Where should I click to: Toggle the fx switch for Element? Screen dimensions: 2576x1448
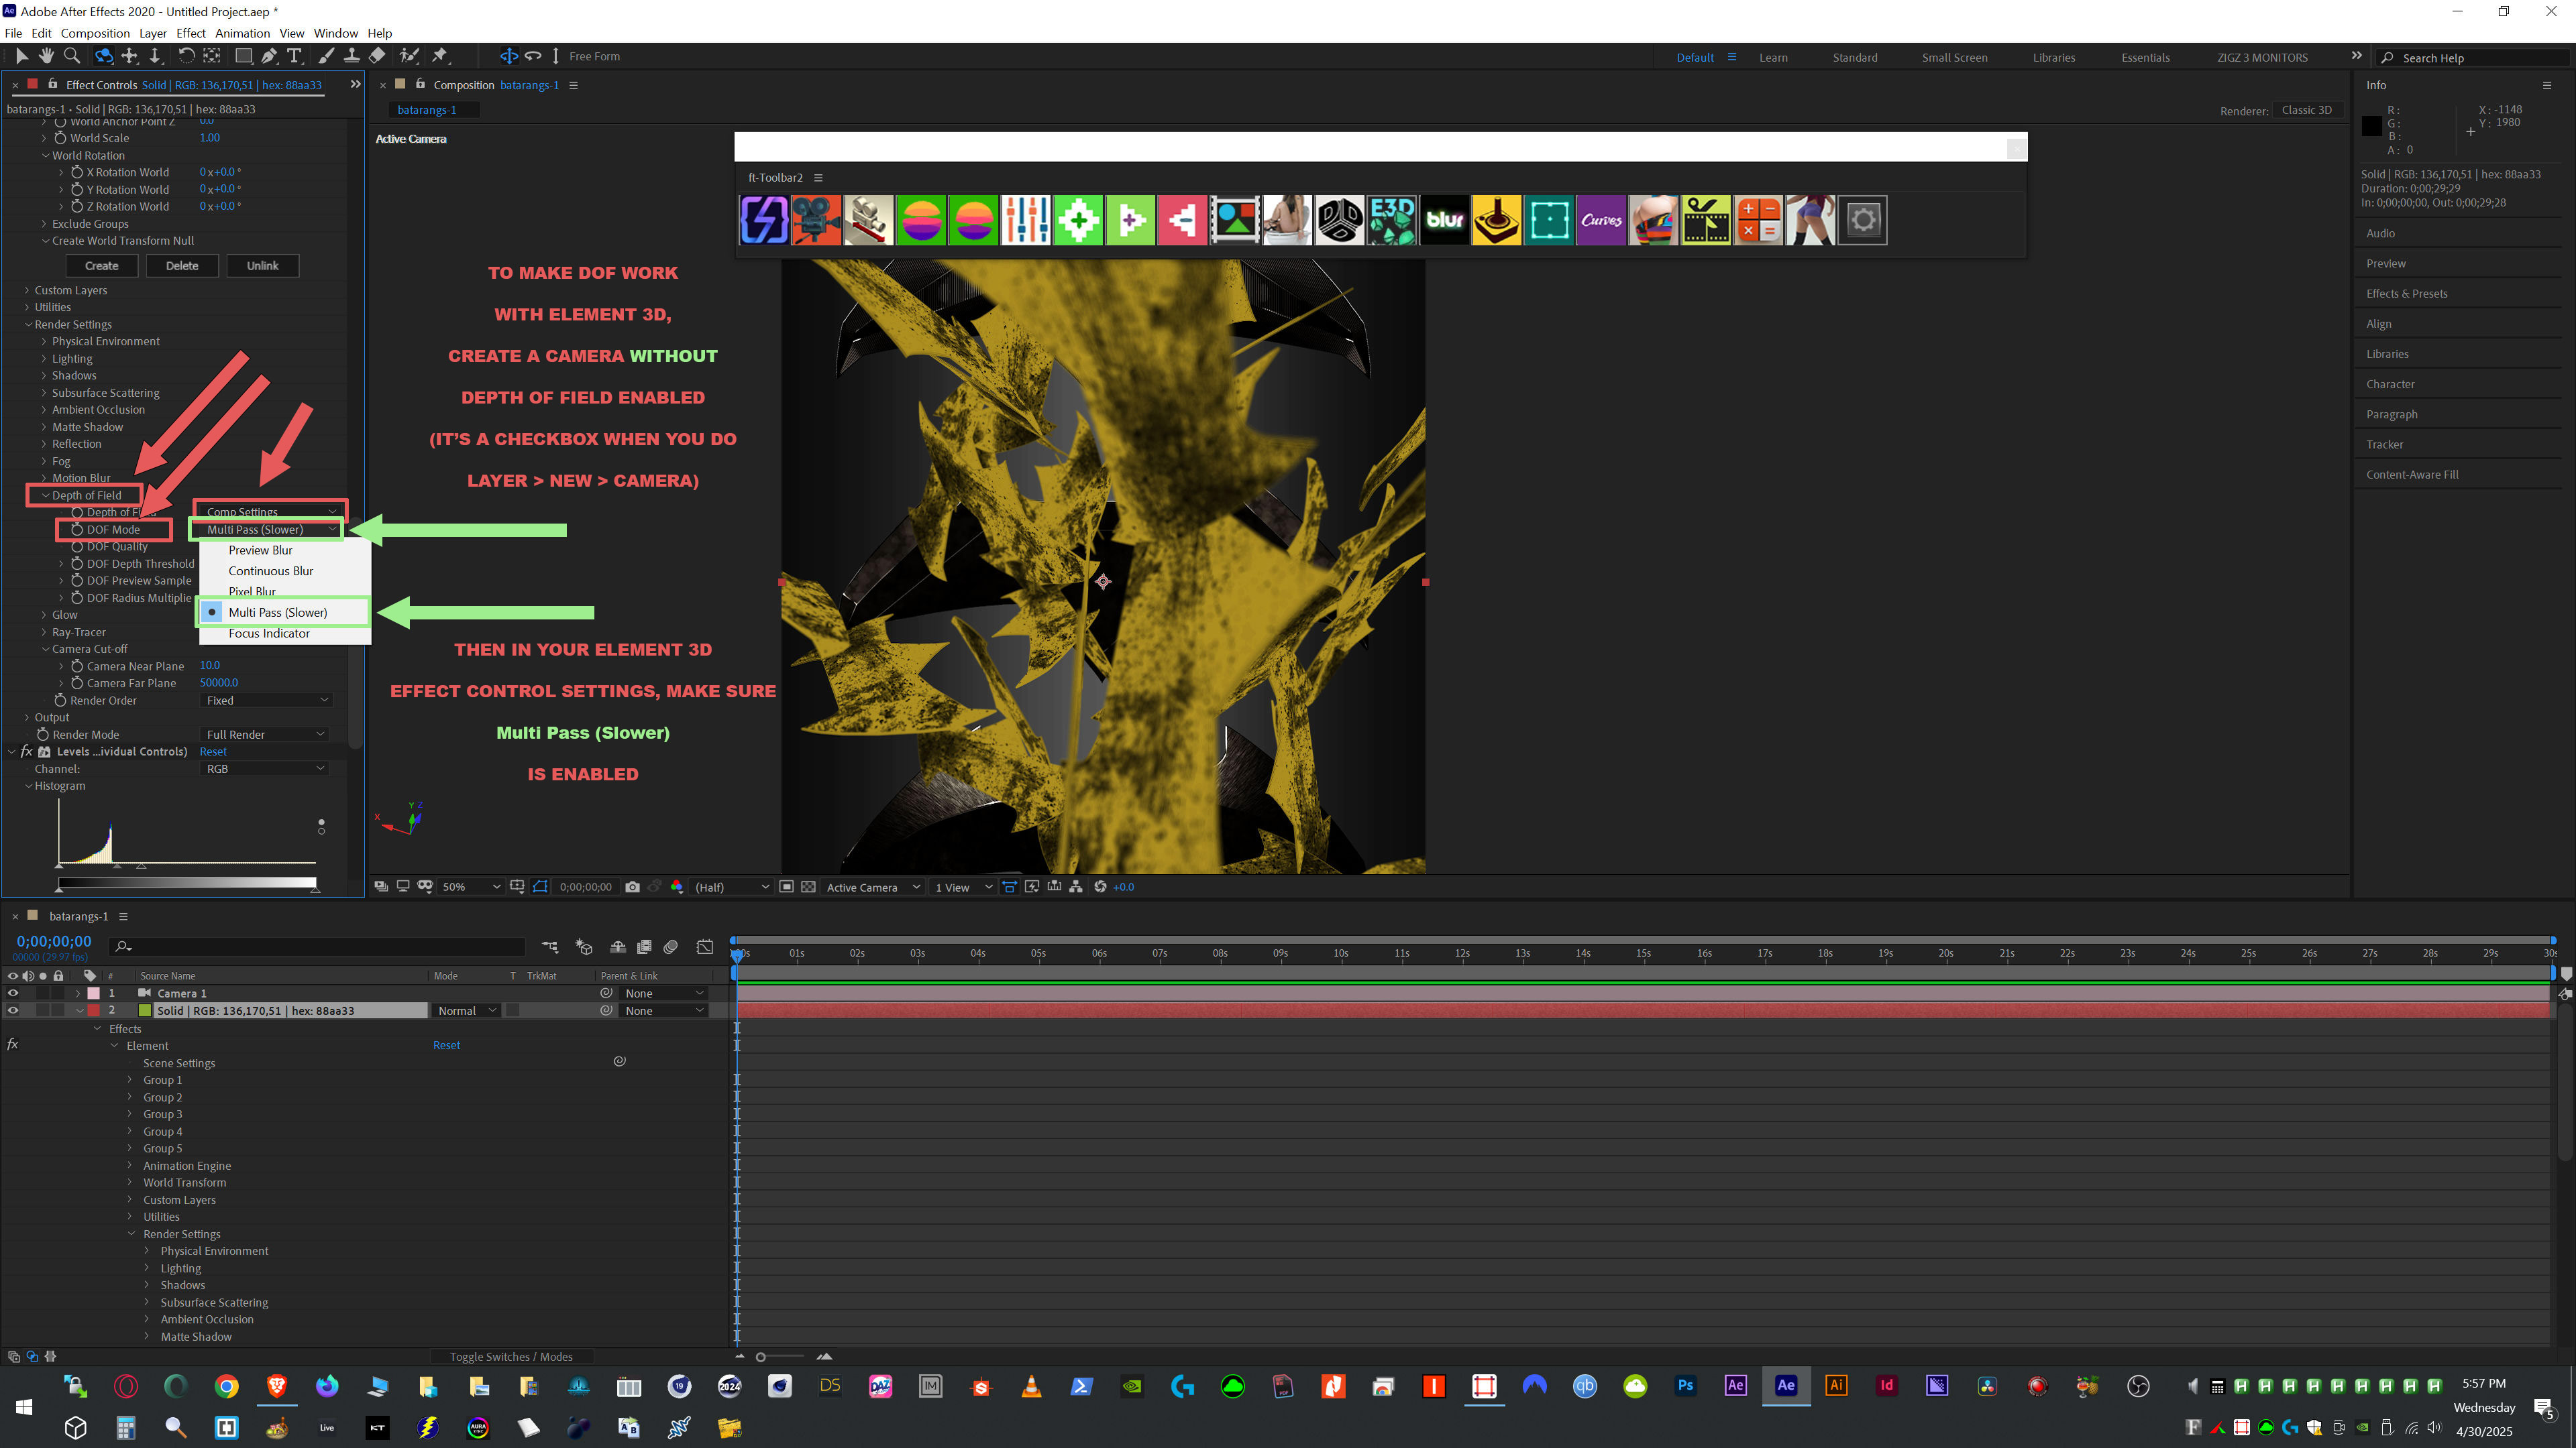[12, 1044]
